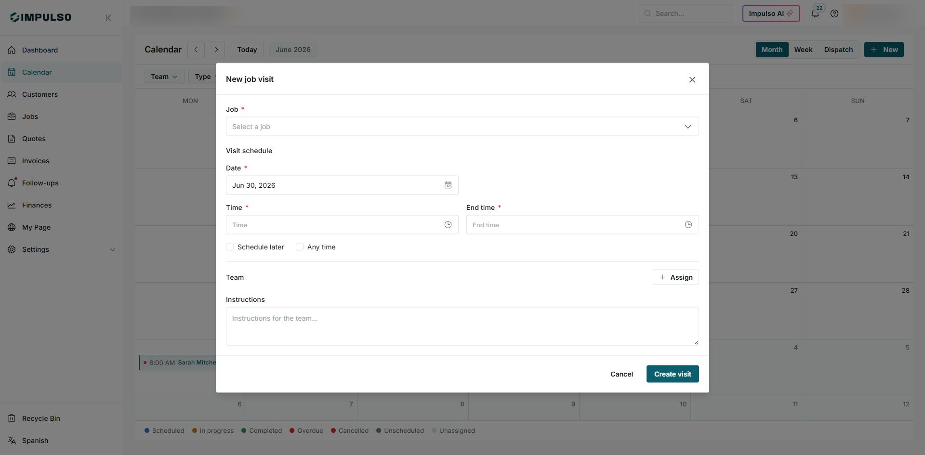Enable the Schedule later checkbox
The width and height of the screenshot is (925, 455).
click(x=230, y=247)
